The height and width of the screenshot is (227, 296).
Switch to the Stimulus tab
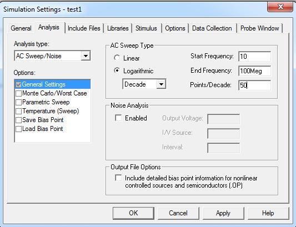(x=146, y=28)
